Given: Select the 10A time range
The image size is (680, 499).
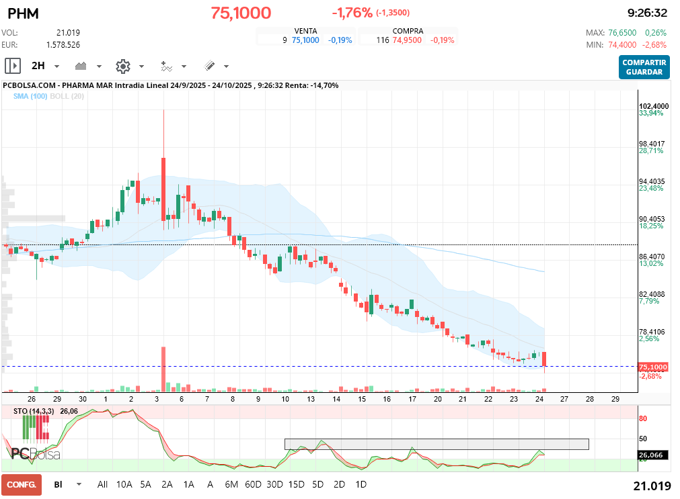Looking at the screenshot, I should pyautogui.click(x=124, y=484).
